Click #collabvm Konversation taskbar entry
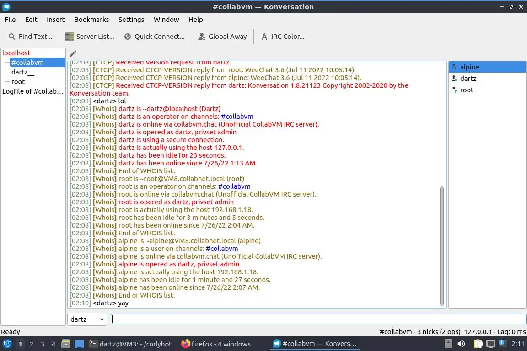The height and width of the screenshot is (351, 527). coord(315,344)
